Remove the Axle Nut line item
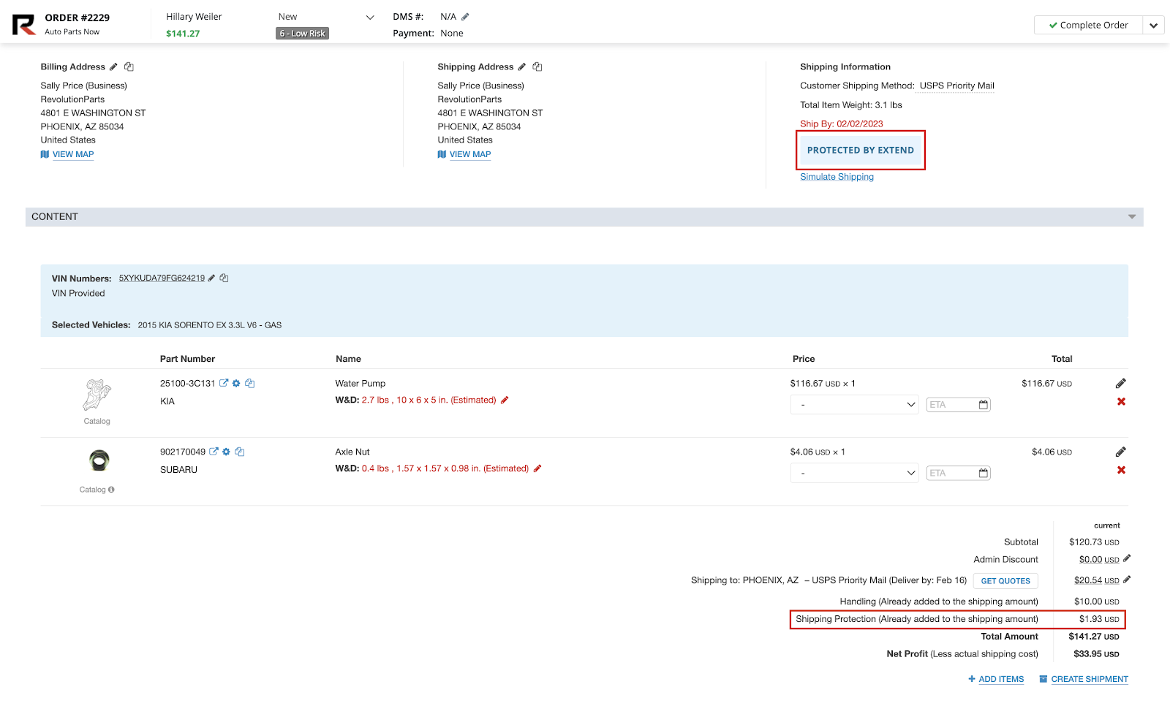 click(1121, 470)
